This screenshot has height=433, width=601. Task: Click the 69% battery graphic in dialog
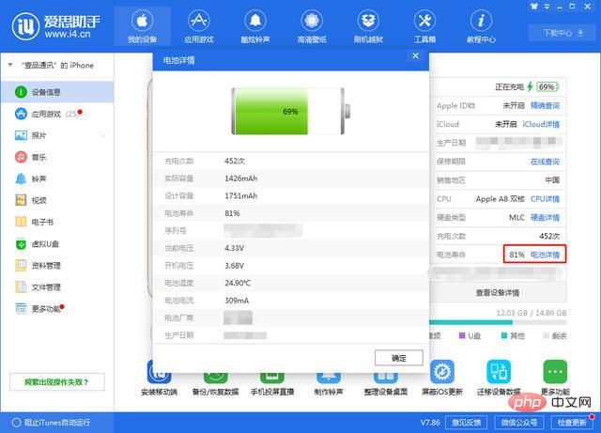(290, 111)
